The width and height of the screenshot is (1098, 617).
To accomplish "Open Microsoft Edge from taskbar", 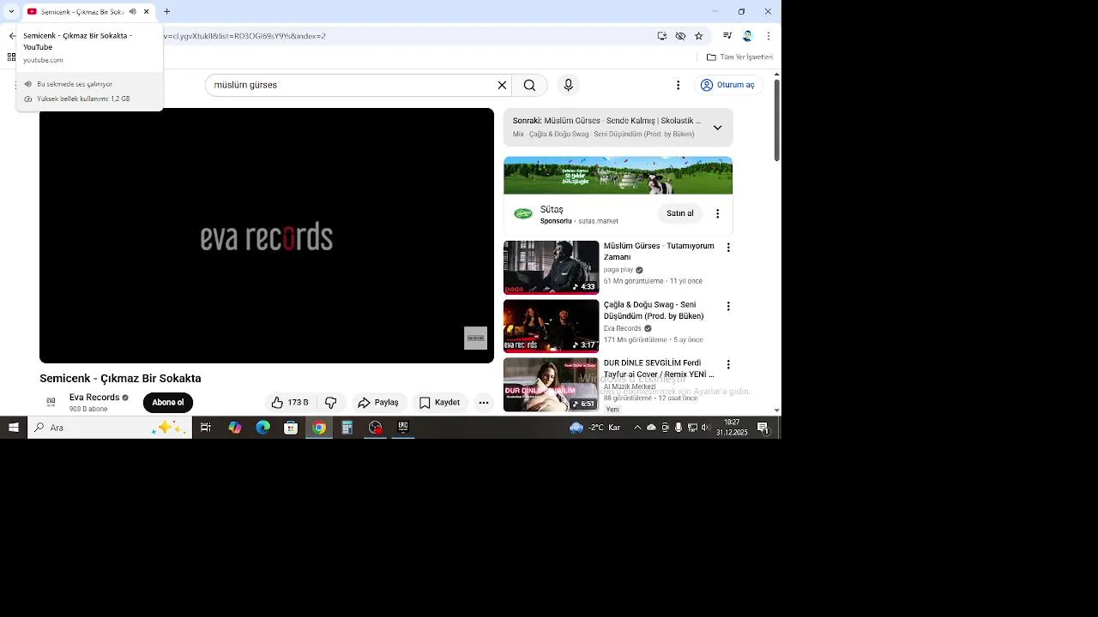I will (262, 428).
